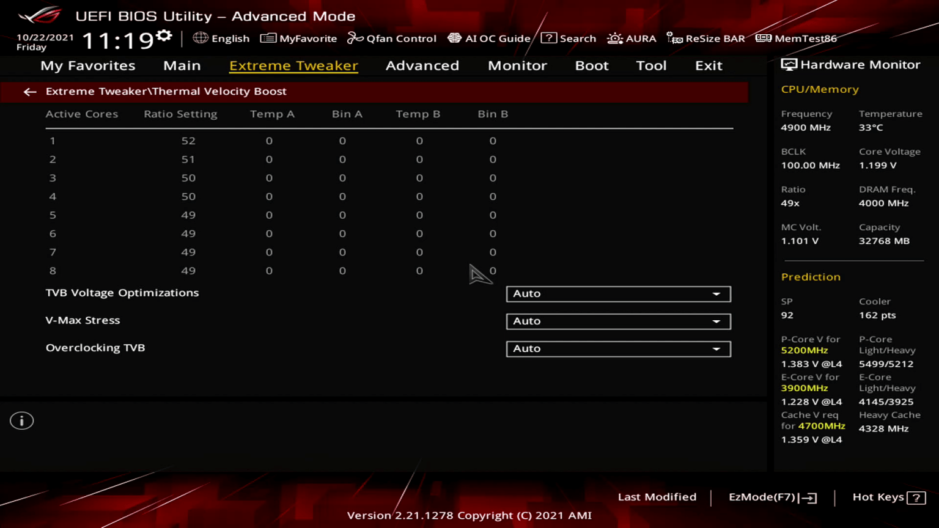This screenshot has height=528, width=939.
Task: Click the 32768 MB capacity value
Action: 884,241
